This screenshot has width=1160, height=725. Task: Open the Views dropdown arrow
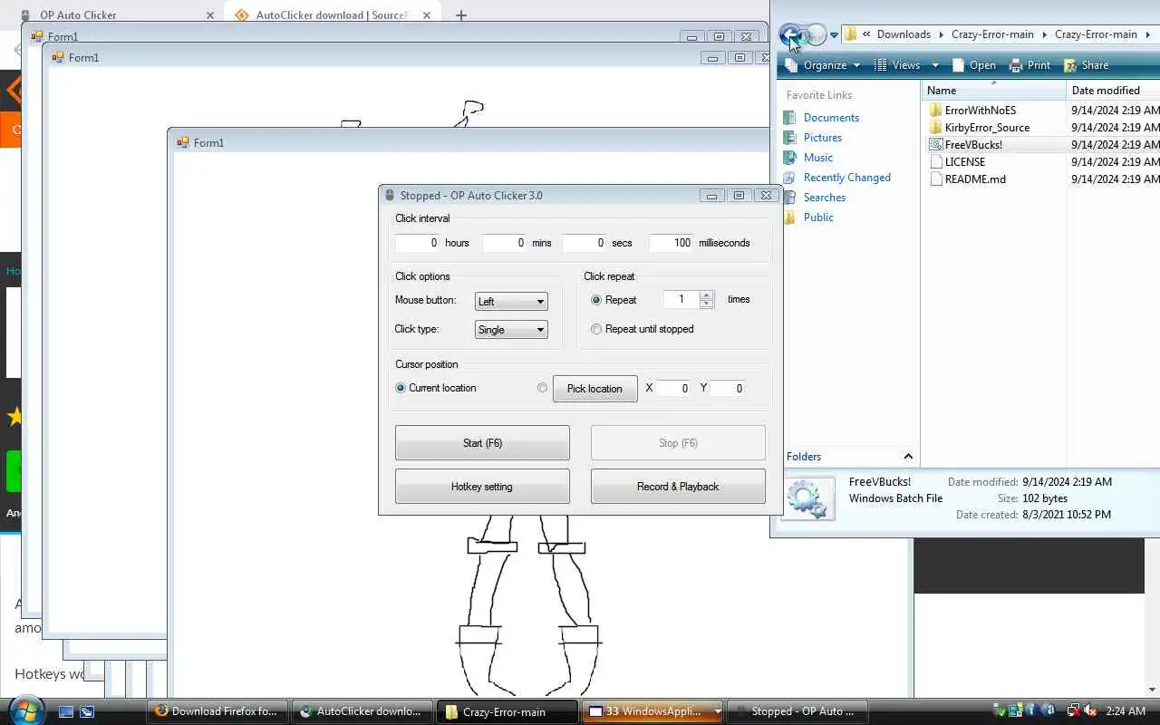point(933,65)
